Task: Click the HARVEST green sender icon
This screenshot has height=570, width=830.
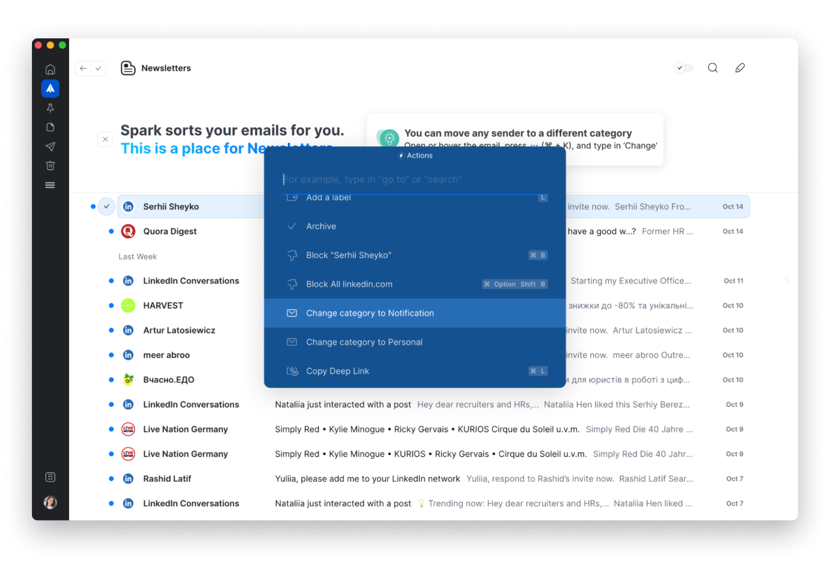Action: coord(128,306)
